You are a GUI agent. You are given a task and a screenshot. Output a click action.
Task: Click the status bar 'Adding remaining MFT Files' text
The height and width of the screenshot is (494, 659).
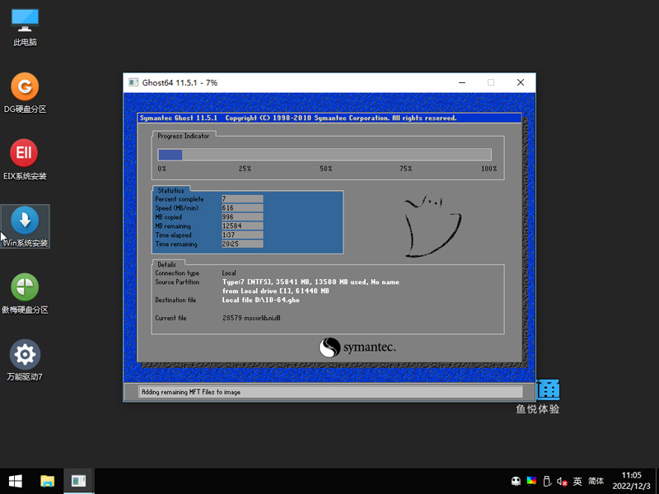coord(191,392)
